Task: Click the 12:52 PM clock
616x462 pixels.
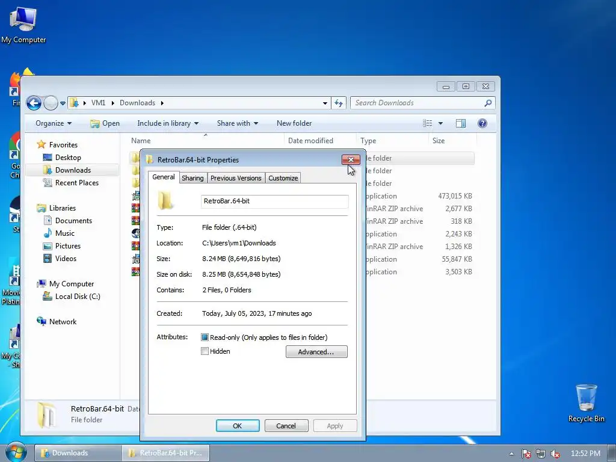Action: coord(585,454)
